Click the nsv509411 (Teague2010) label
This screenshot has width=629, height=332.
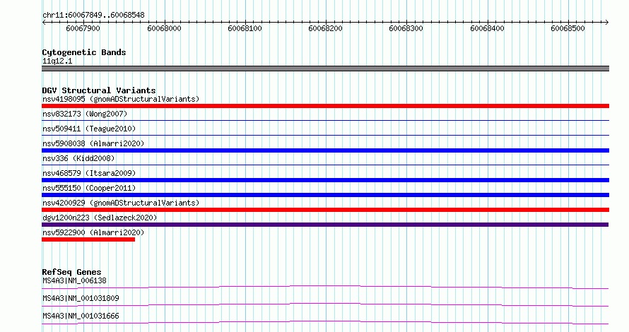(x=89, y=129)
